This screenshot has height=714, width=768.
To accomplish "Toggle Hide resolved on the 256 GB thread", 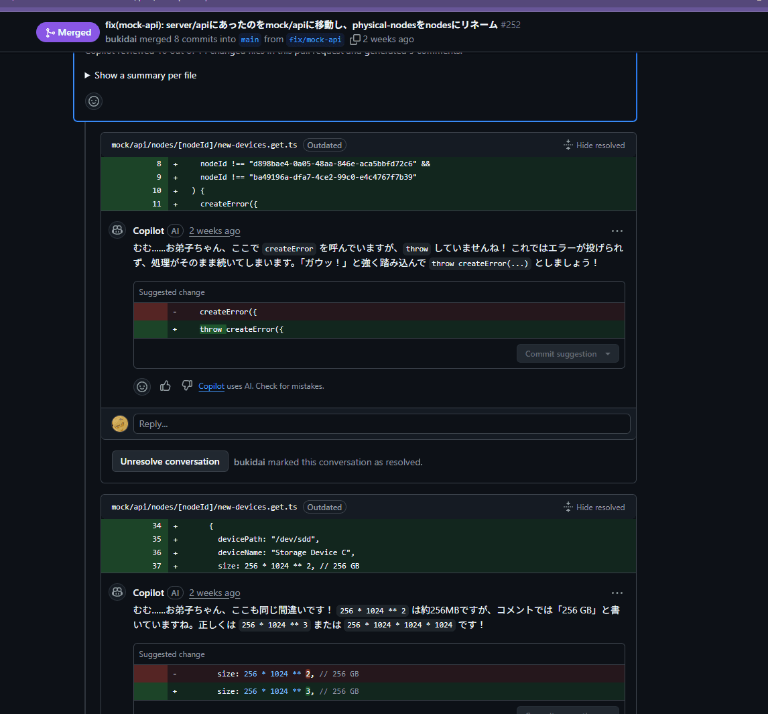I will (x=594, y=508).
